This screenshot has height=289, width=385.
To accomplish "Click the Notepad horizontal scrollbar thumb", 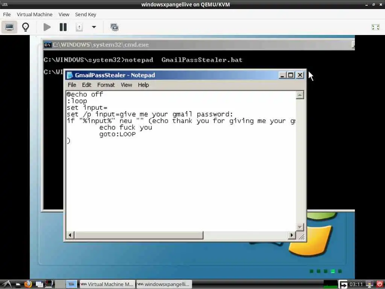I will click(139, 235).
